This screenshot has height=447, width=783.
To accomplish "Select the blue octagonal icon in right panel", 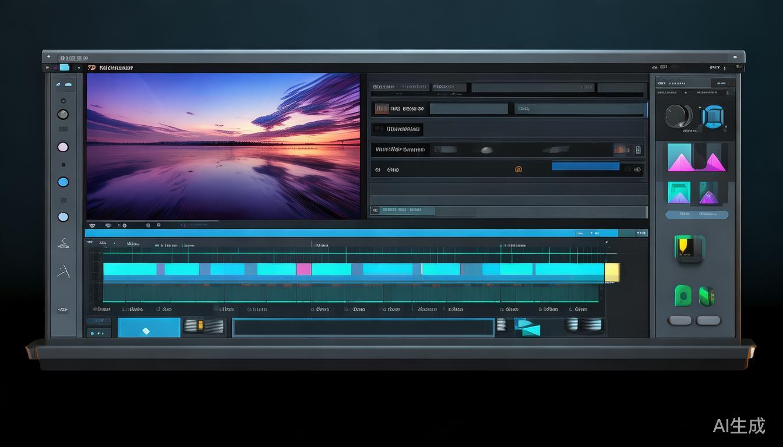I will coord(712,116).
